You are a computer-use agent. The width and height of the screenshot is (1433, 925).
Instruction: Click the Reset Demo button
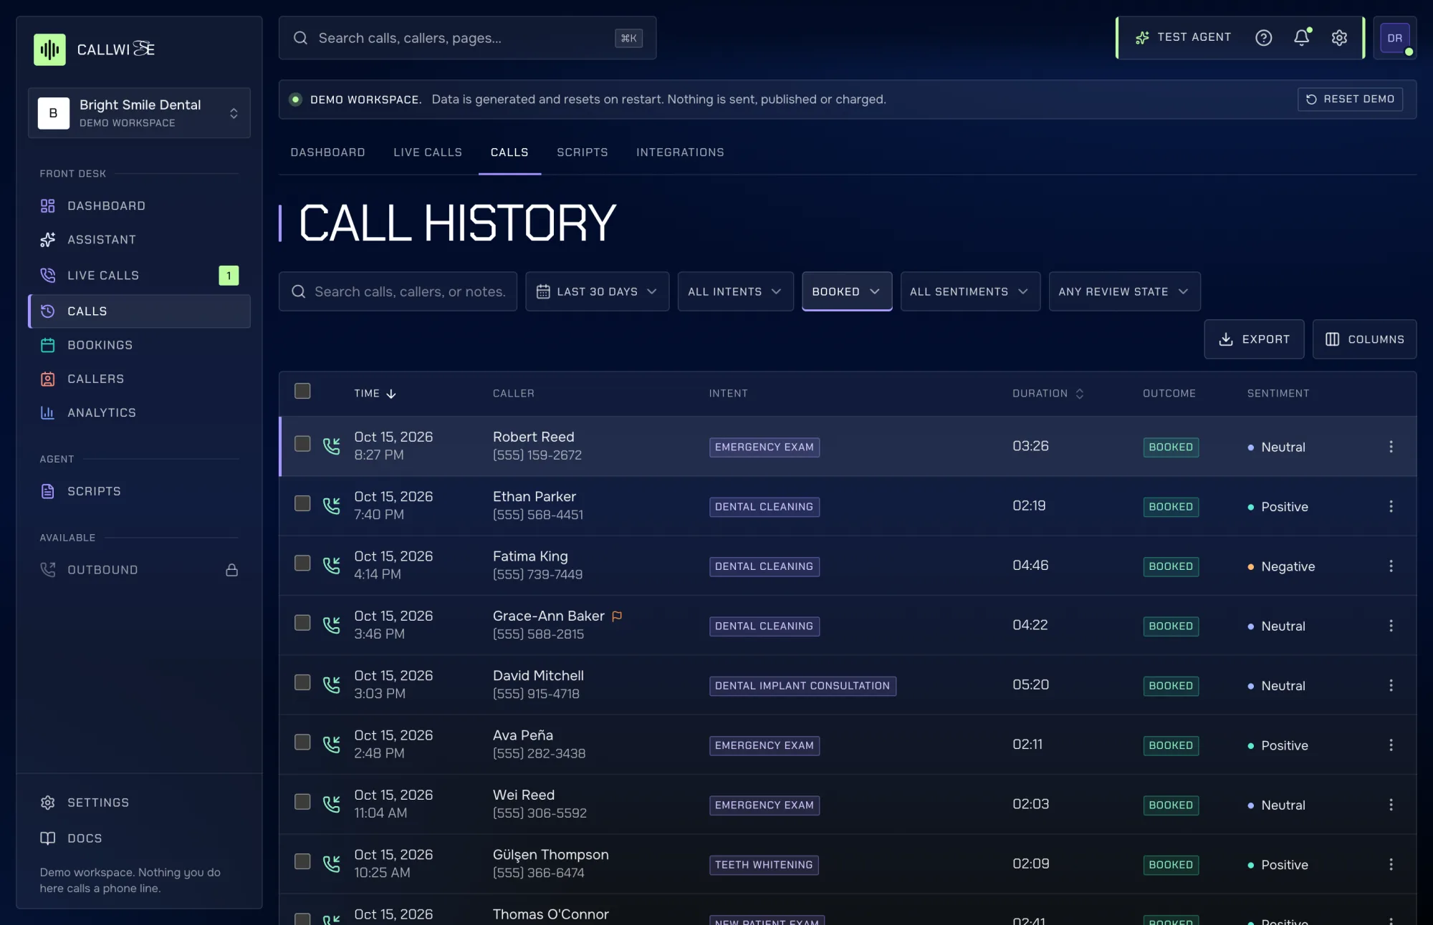1350,100
